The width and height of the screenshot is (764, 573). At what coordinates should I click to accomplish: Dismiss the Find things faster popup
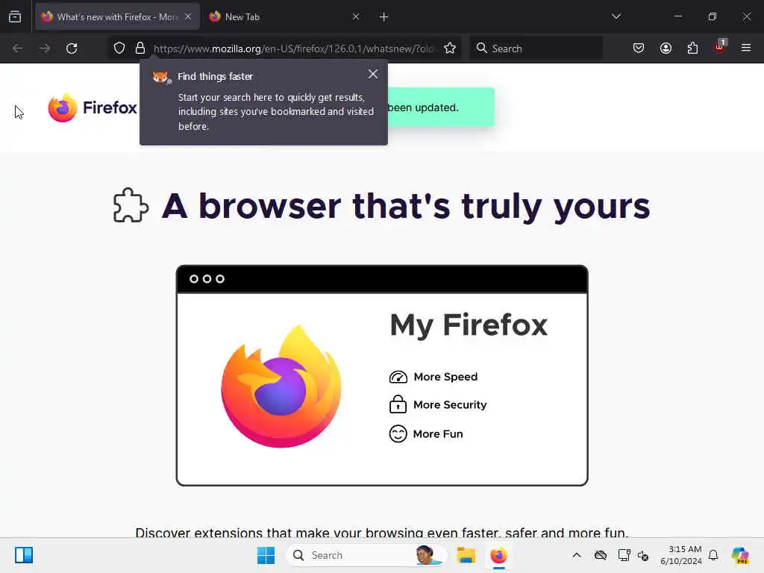(x=373, y=74)
